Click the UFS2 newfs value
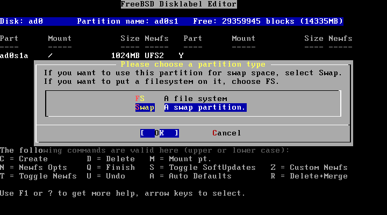The height and width of the screenshot is (215, 387). coord(154,56)
